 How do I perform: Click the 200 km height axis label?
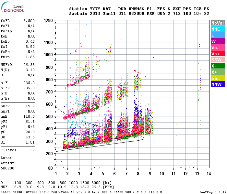[x=49, y=154]
